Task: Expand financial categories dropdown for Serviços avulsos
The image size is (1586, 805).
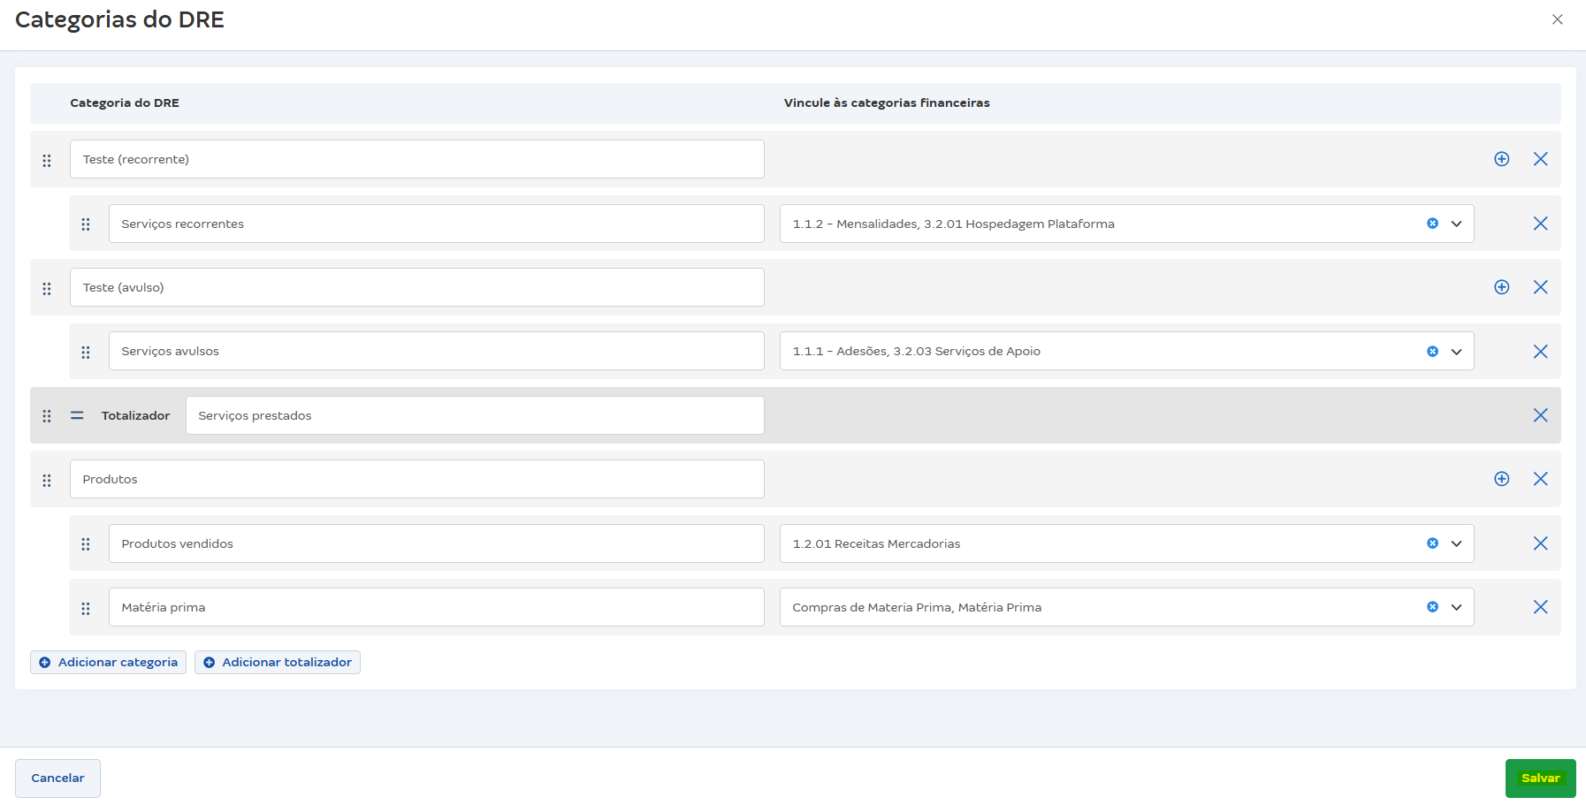Action: pyautogui.click(x=1456, y=351)
